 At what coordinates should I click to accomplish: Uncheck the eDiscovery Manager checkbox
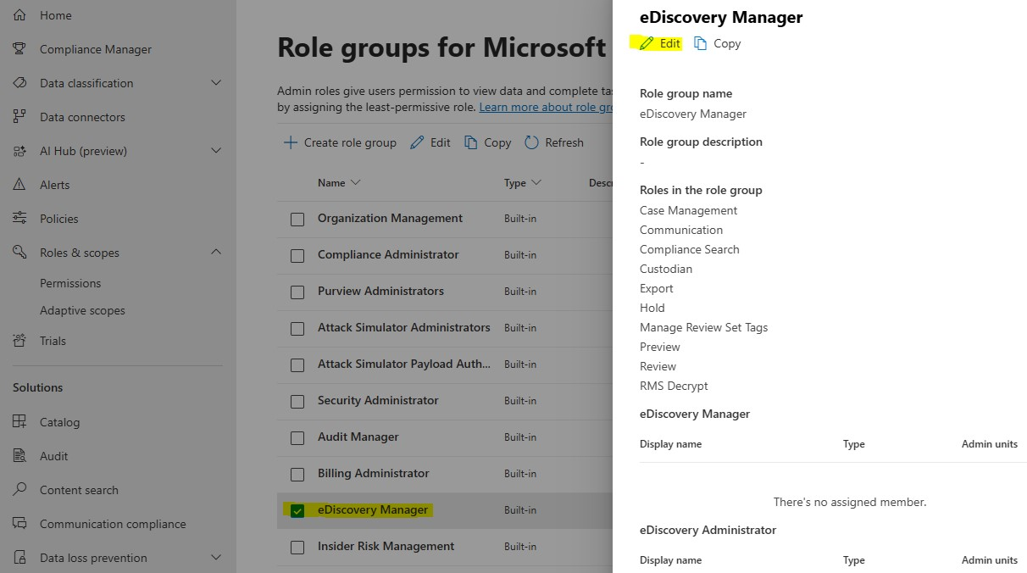click(x=297, y=510)
